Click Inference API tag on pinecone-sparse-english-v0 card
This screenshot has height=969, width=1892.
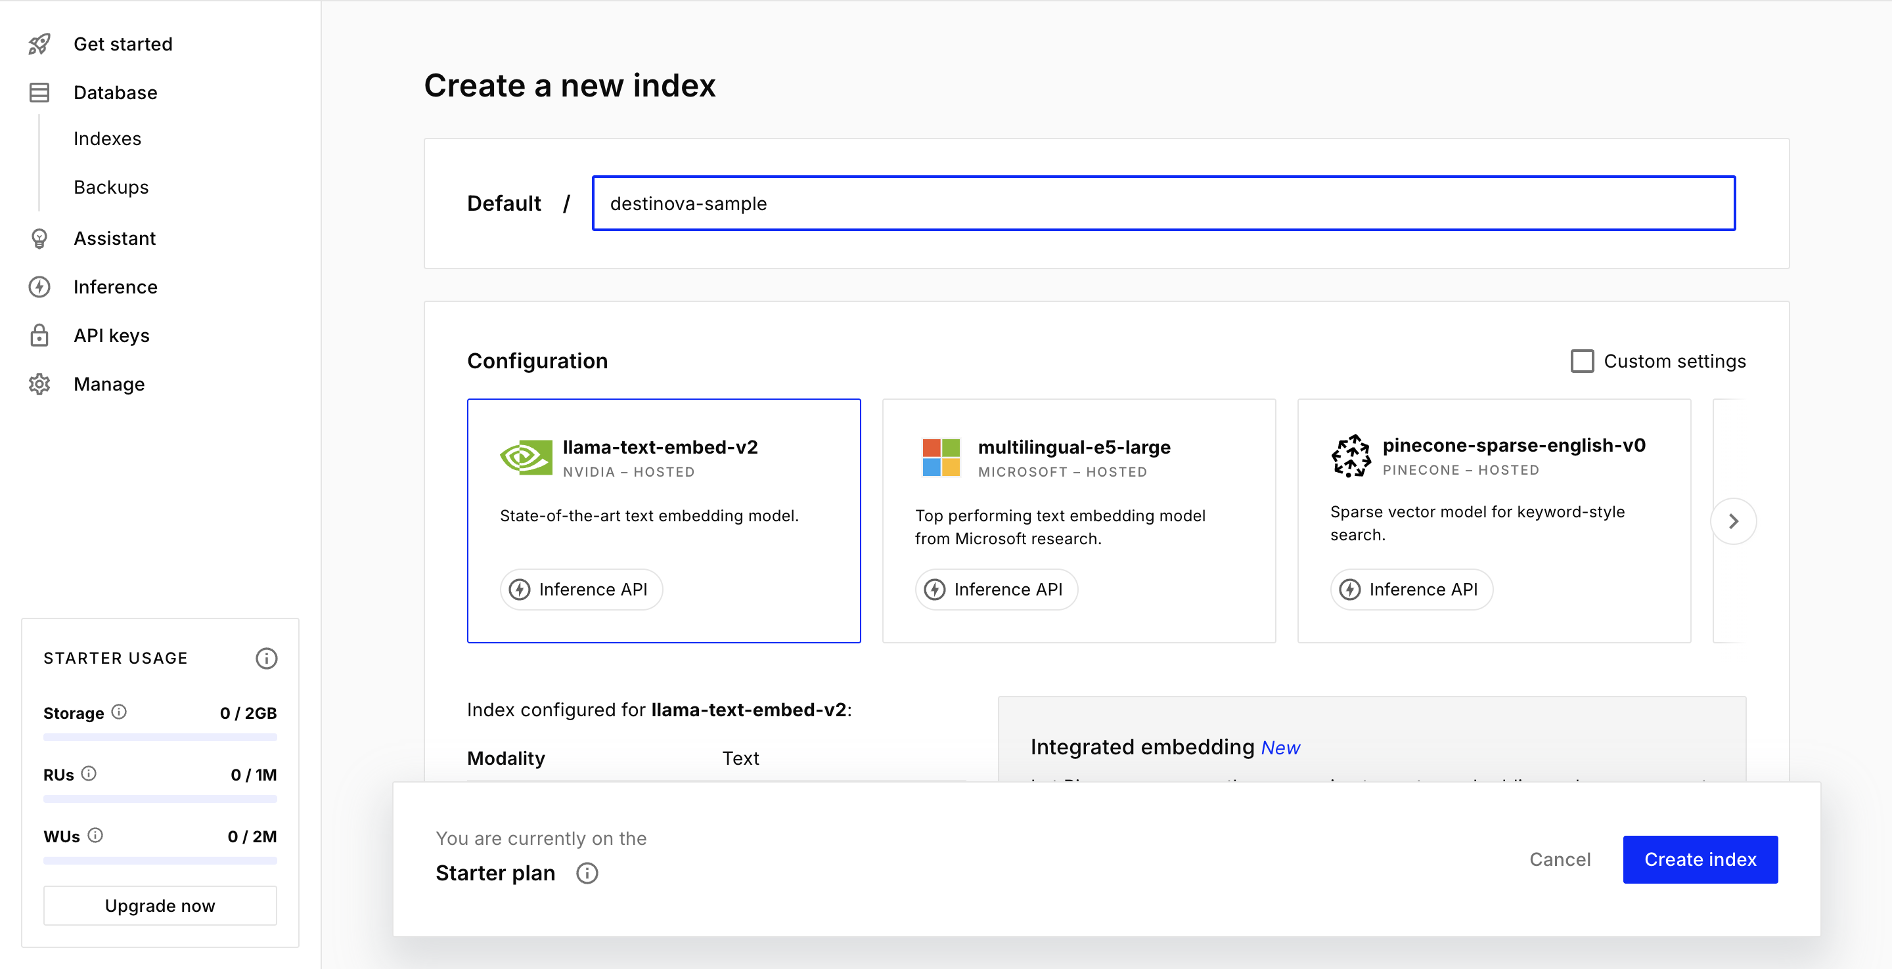pos(1411,590)
